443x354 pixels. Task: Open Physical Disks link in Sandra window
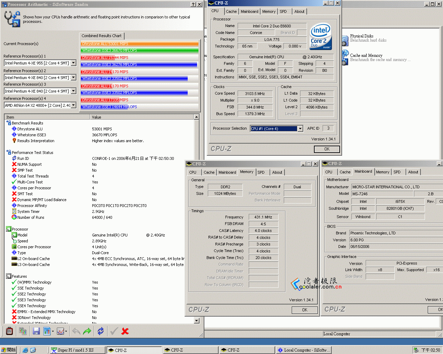pos(361,36)
